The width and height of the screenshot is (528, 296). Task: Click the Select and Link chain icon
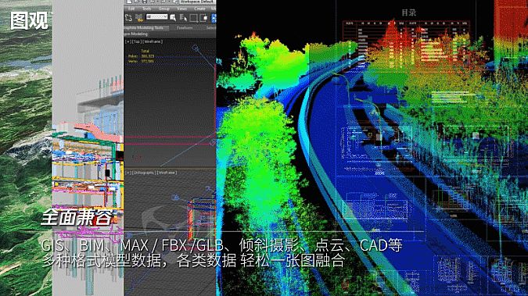point(128,17)
